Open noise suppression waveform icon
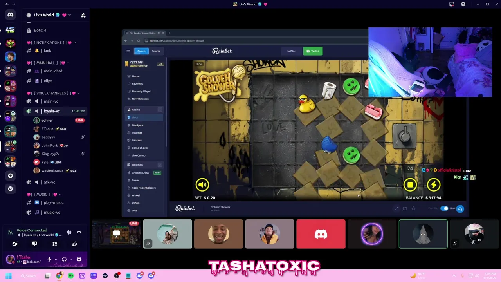 (70, 232)
